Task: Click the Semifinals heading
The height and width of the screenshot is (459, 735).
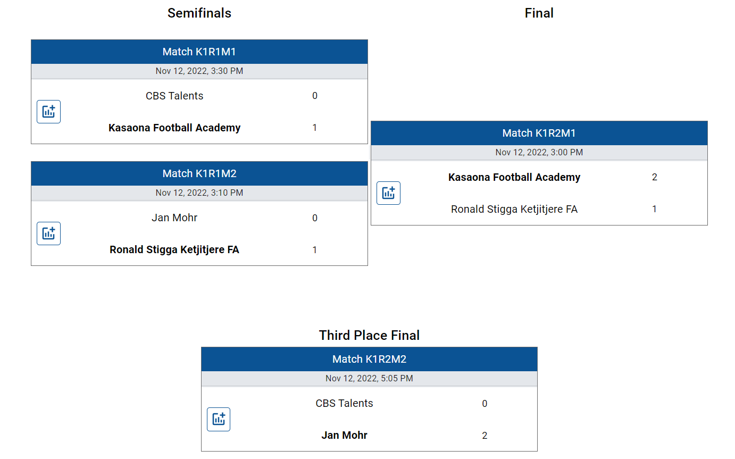Action: (x=199, y=13)
